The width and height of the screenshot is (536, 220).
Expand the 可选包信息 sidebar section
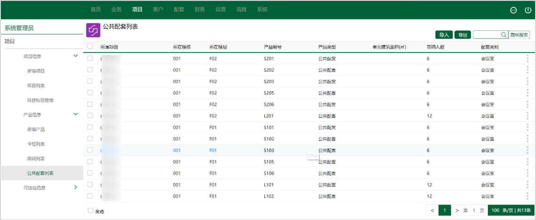(x=76, y=187)
